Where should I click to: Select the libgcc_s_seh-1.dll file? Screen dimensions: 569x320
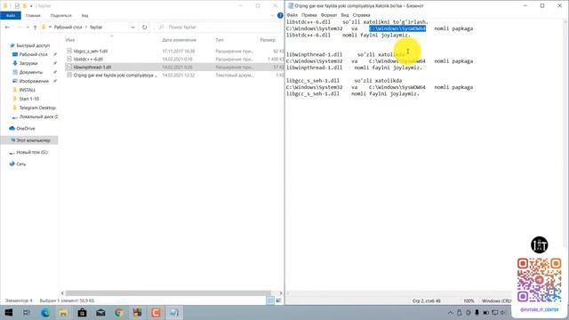91,52
